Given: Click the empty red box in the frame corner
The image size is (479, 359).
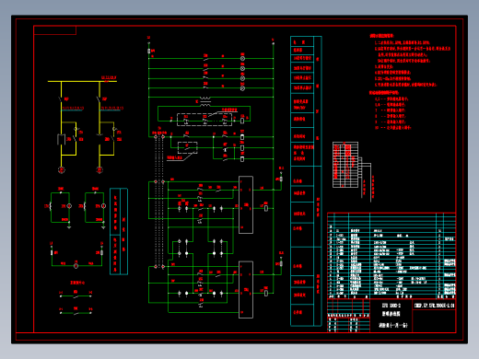Looking at the screenshot, I should (55, 30).
